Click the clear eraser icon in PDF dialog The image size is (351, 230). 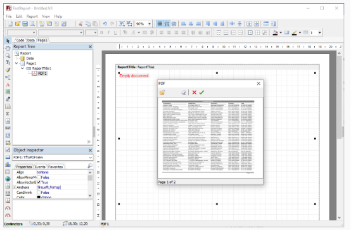(x=184, y=93)
